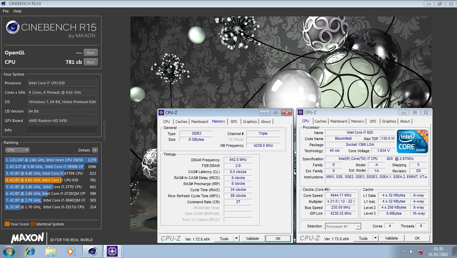Select Core i7-3840QM ranking row

tap(51, 200)
